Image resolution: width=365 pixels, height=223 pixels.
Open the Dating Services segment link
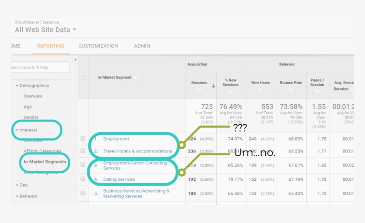point(119,179)
